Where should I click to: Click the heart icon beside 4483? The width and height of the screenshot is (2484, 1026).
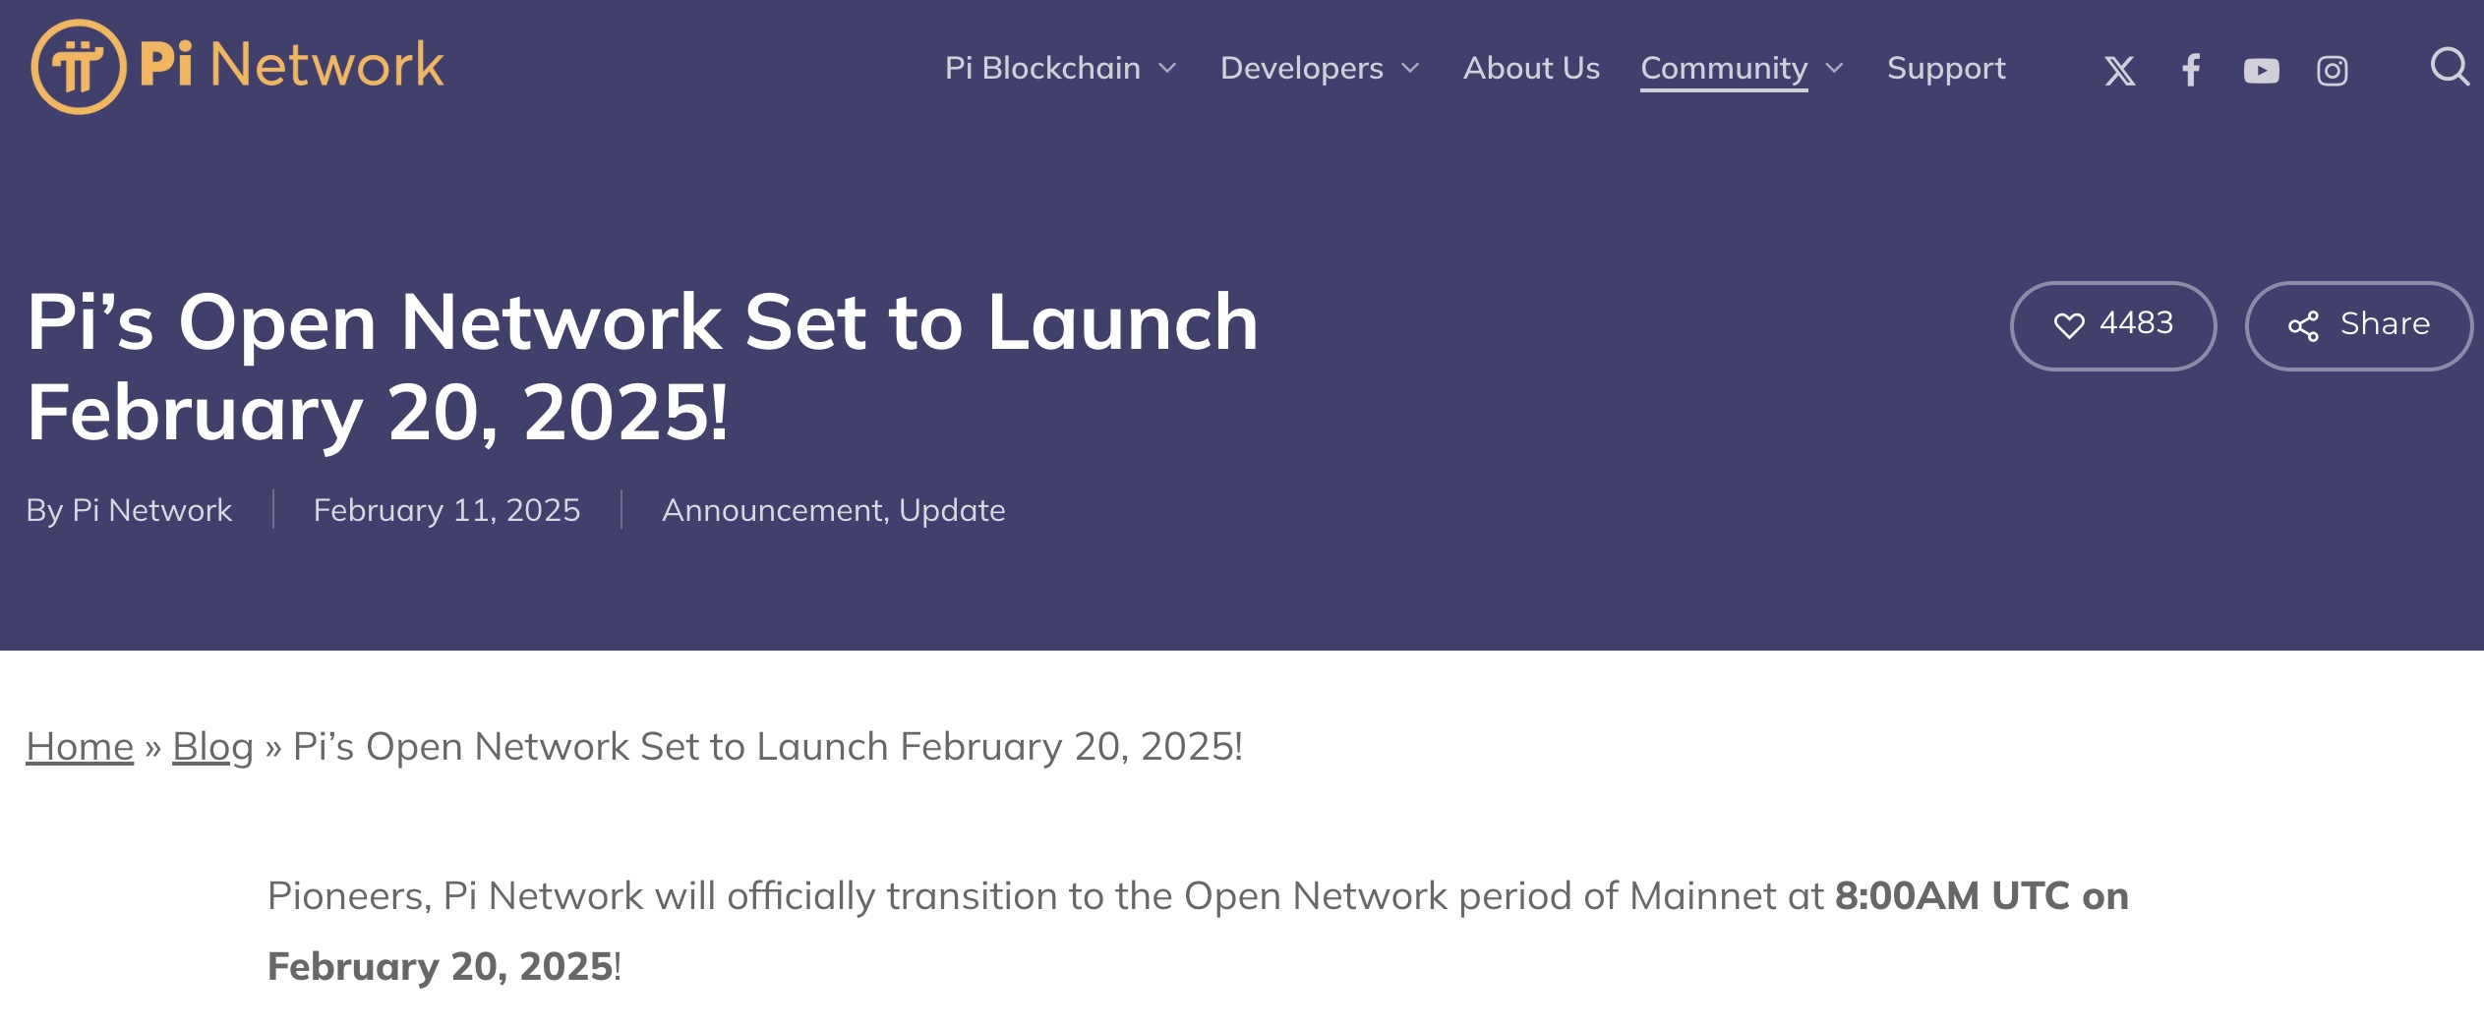tap(2069, 325)
